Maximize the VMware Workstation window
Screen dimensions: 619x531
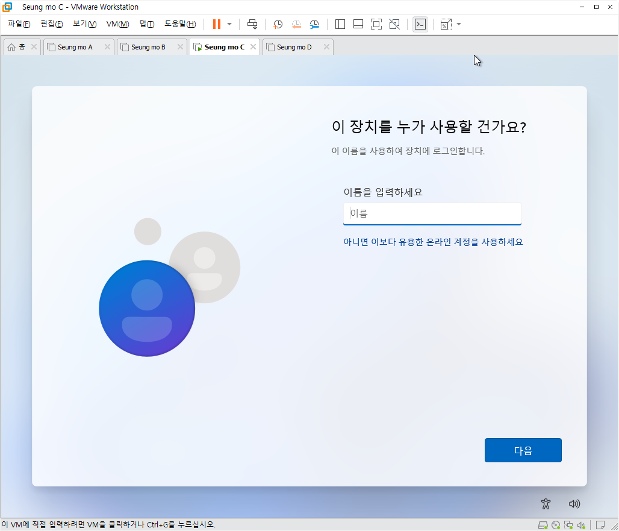[x=597, y=7]
